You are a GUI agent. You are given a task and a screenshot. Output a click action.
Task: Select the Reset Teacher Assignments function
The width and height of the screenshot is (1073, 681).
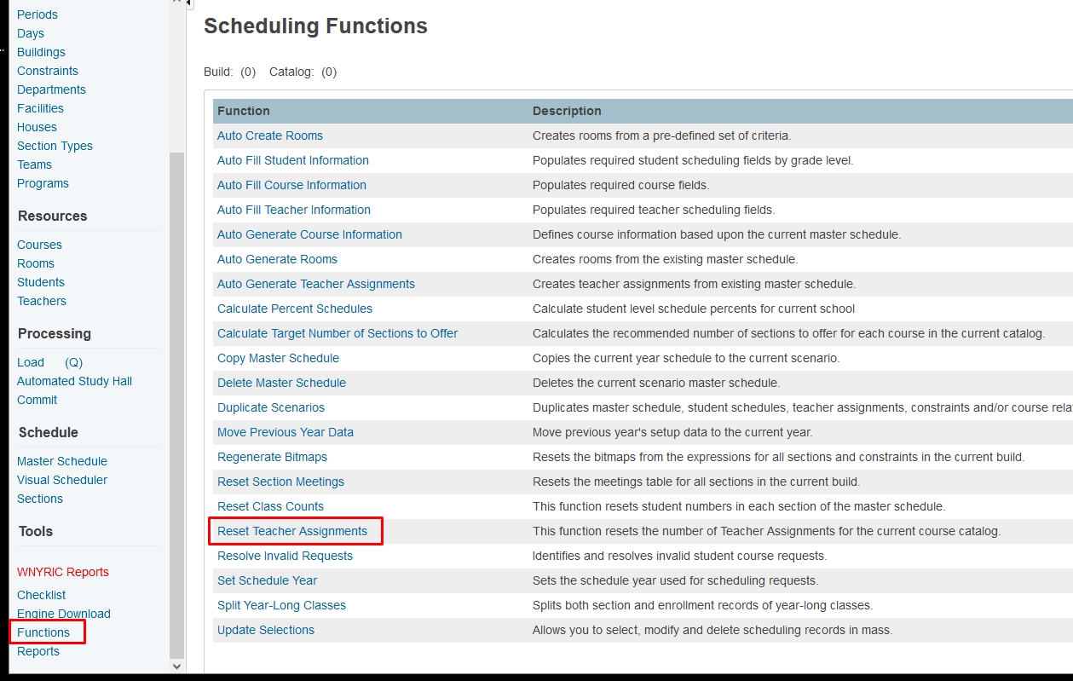pos(292,531)
